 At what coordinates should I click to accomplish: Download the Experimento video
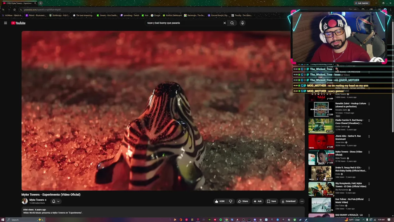tap(288, 201)
